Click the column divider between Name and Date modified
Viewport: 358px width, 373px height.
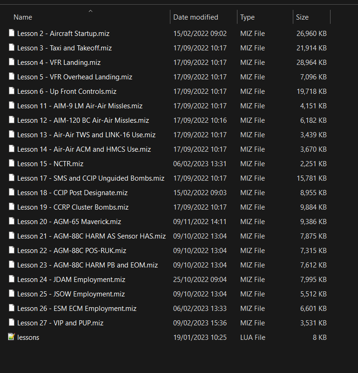pos(170,17)
